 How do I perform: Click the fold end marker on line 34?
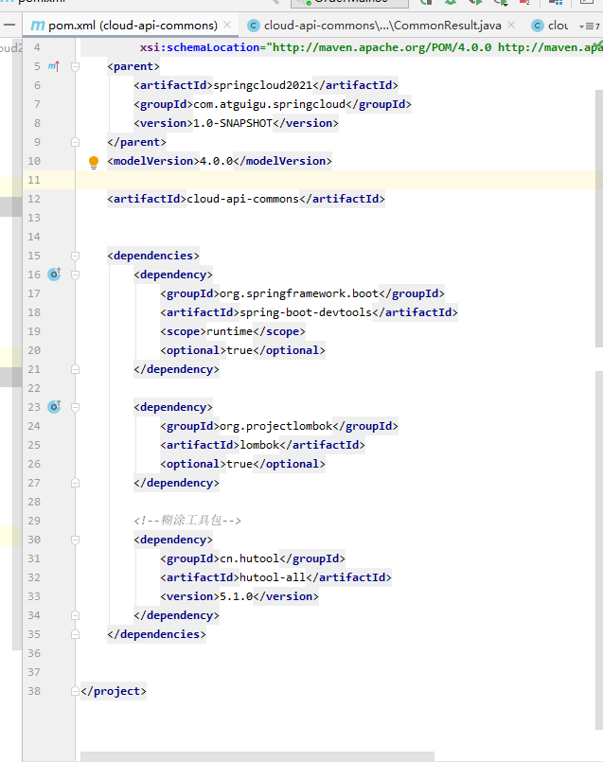pos(76,615)
